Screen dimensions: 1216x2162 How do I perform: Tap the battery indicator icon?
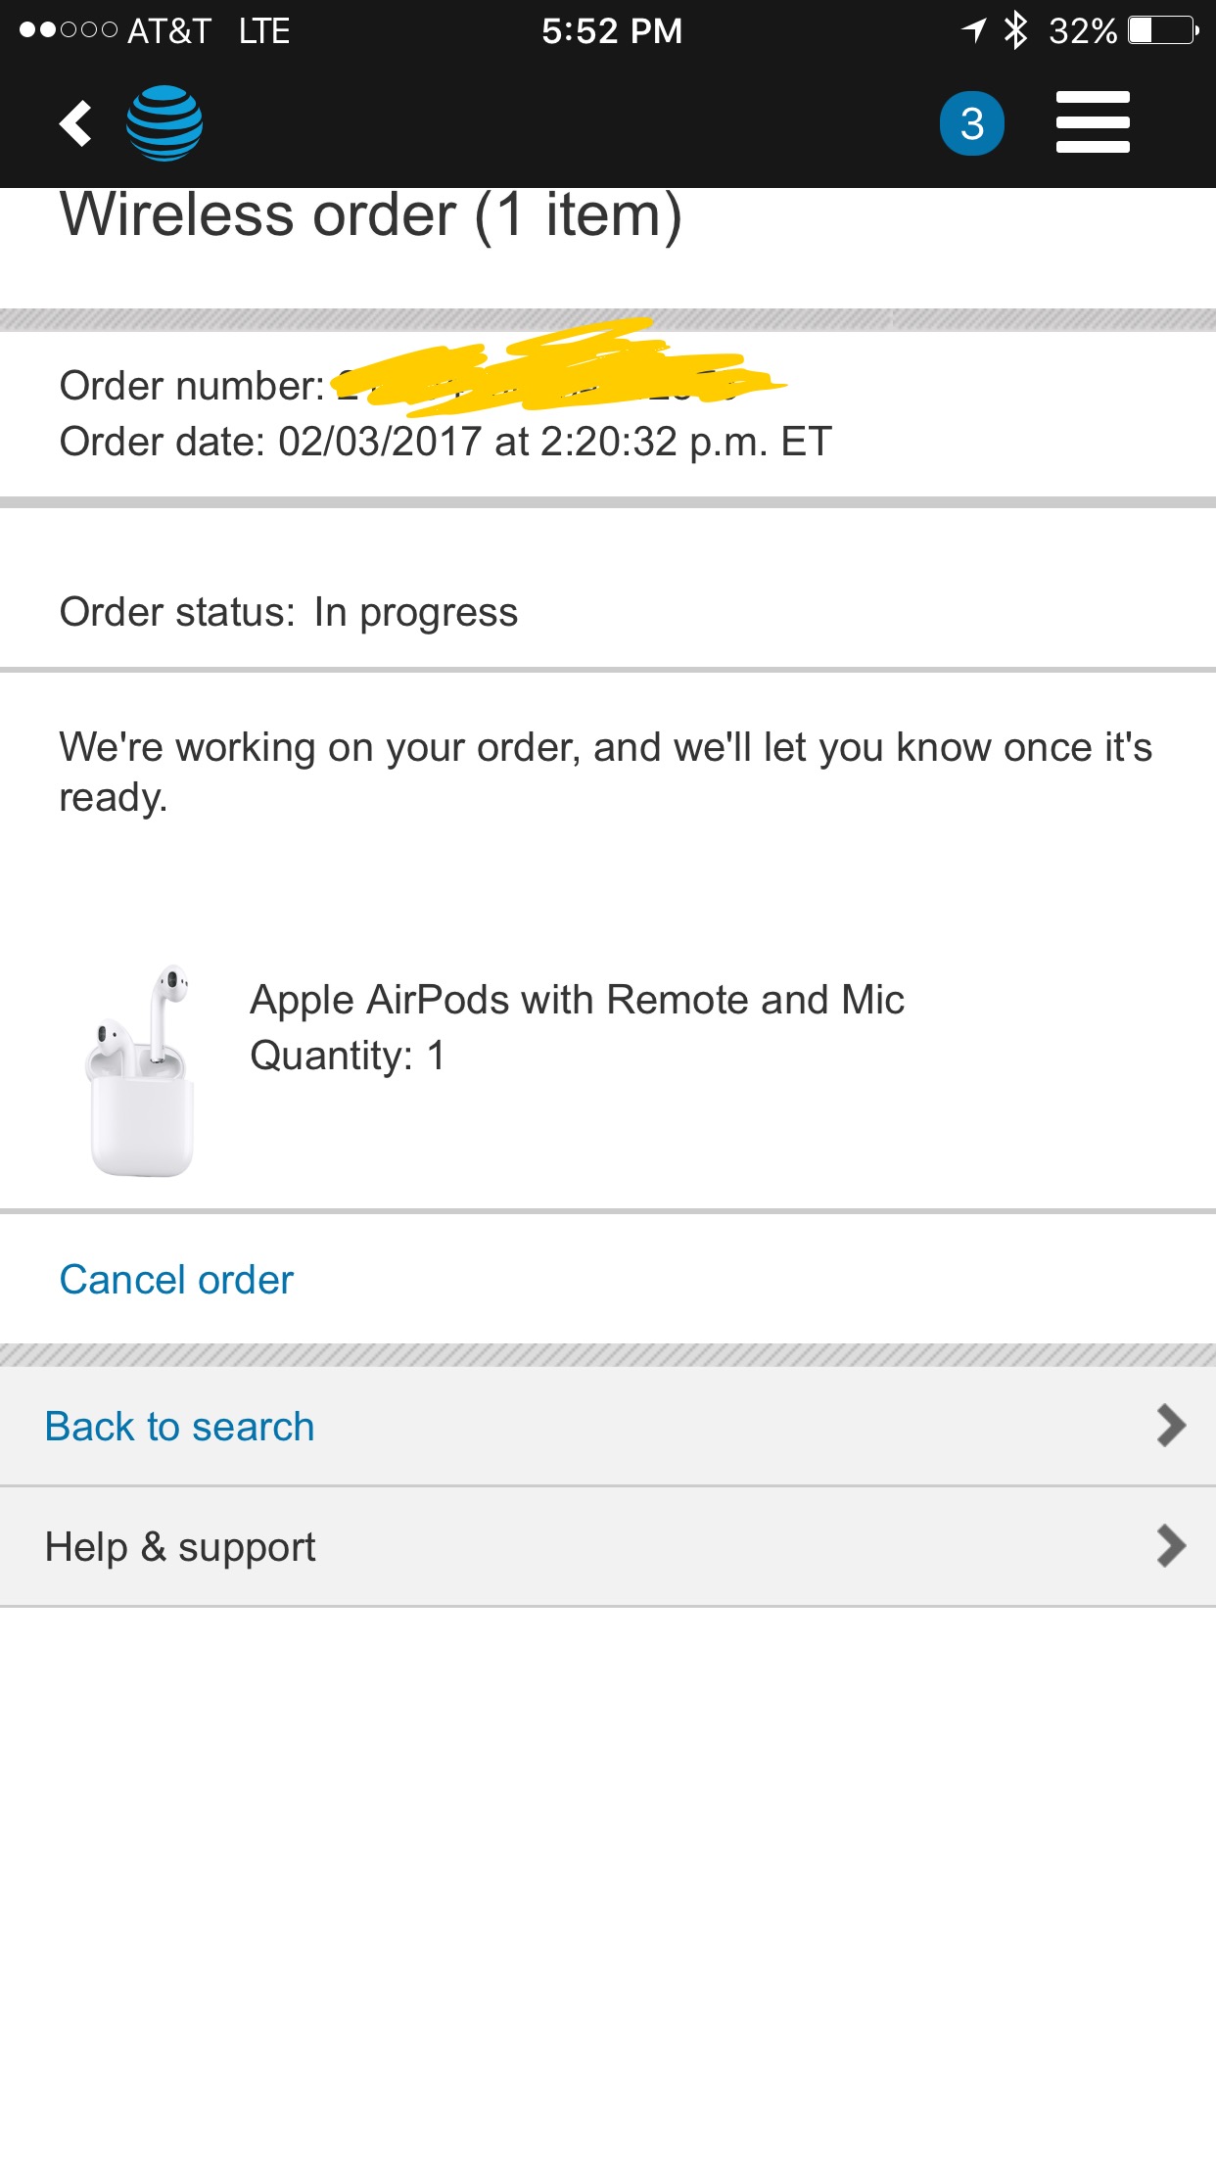1163,30
